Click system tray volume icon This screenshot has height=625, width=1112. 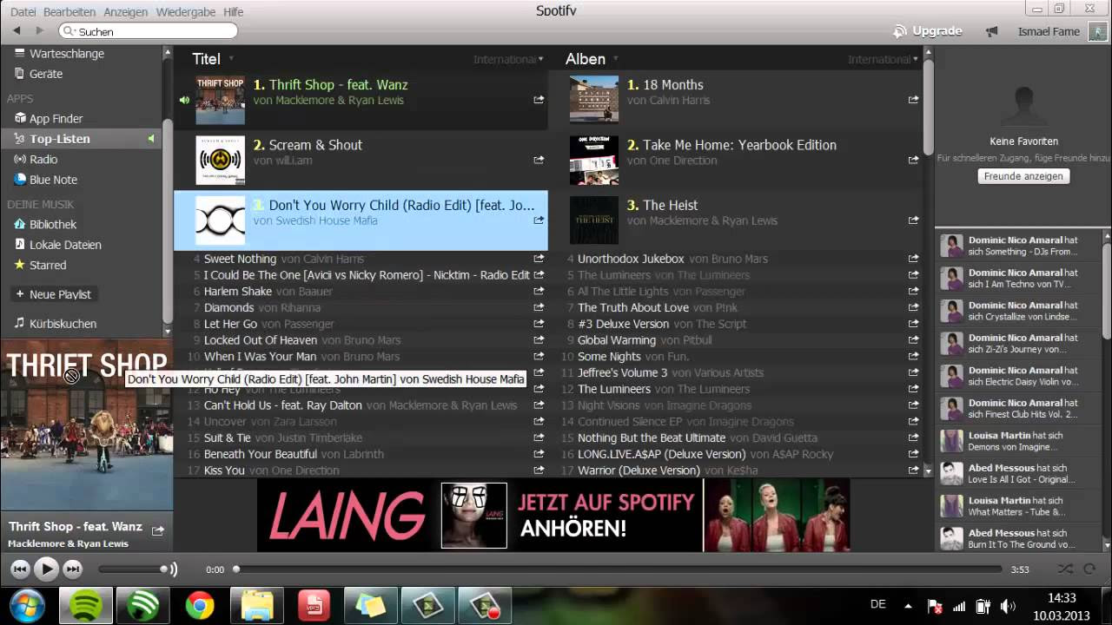coord(1008,606)
